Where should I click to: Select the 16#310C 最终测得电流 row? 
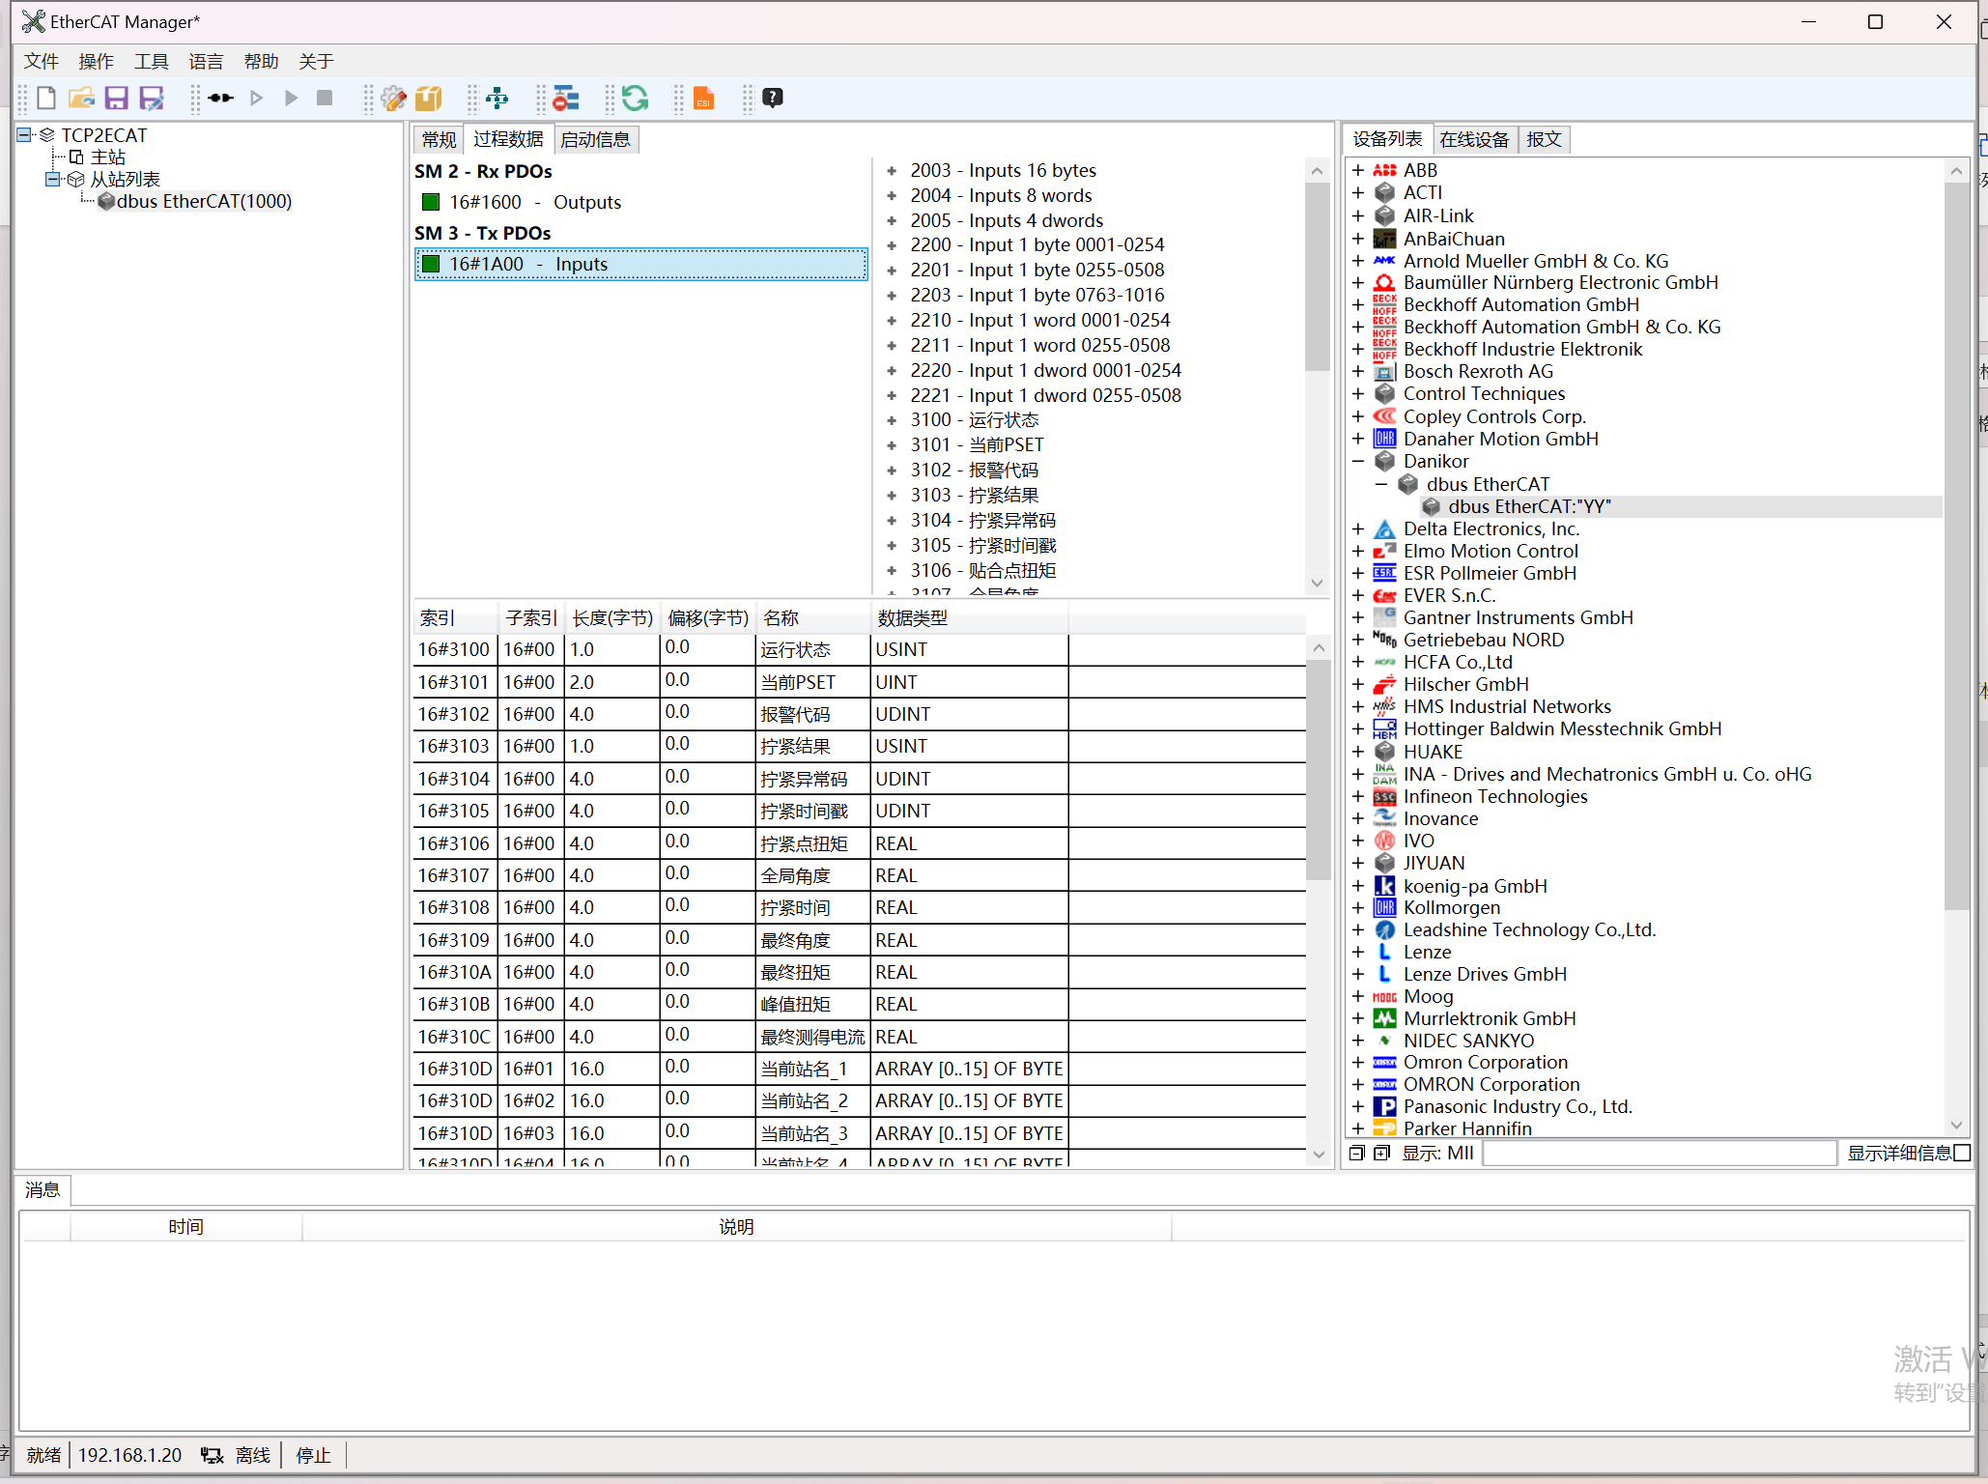coord(860,1037)
